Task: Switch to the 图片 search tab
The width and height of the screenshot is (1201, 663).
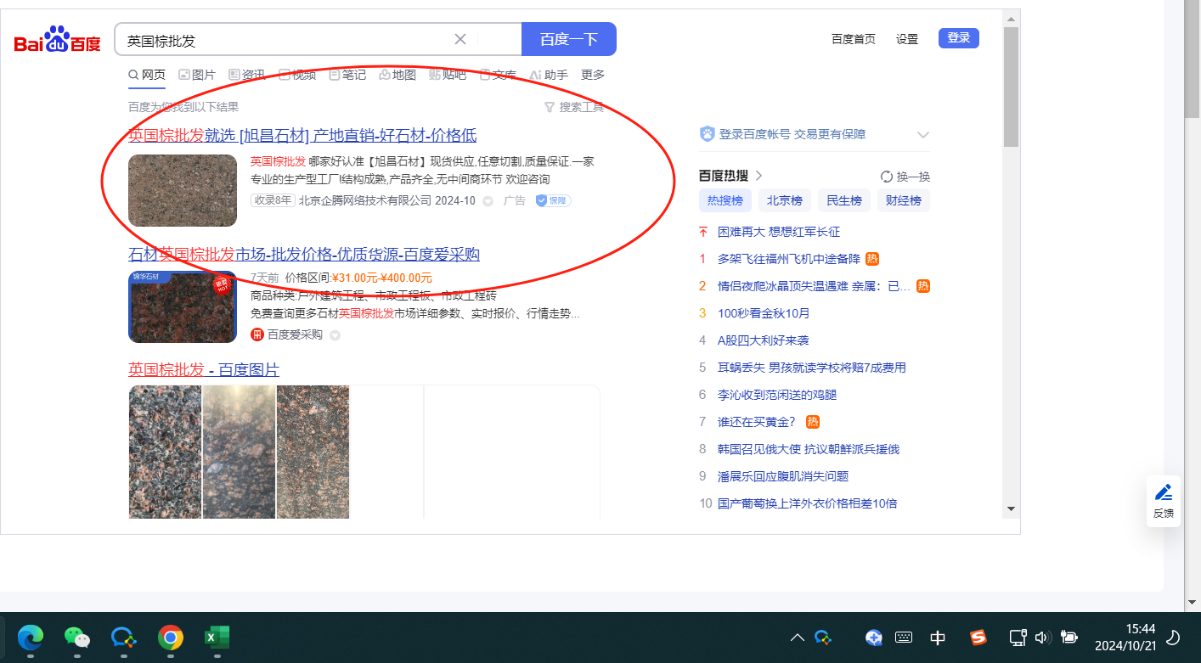Action: 197,75
